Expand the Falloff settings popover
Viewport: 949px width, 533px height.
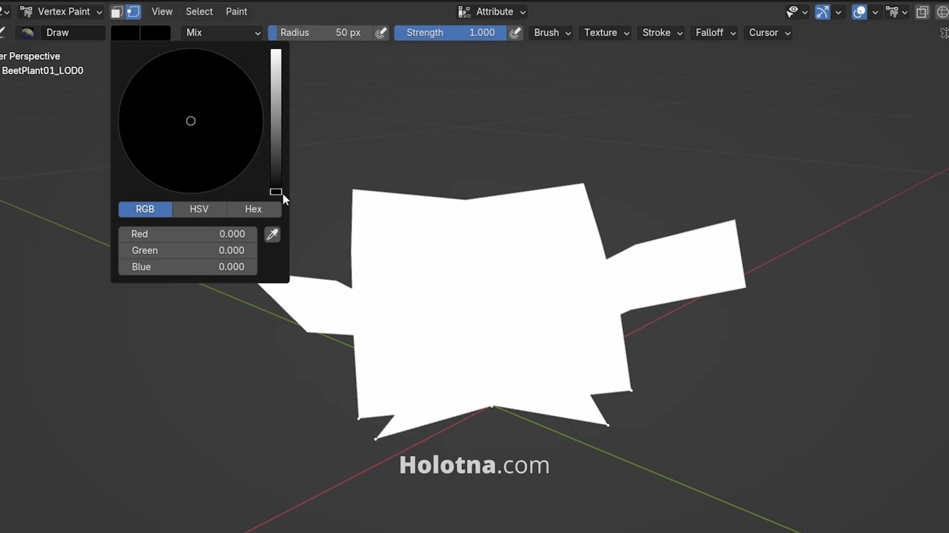[x=715, y=33]
